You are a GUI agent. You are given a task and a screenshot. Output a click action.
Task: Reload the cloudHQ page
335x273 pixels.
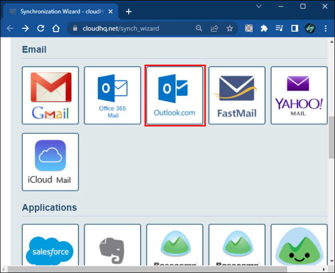click(41, 29)
